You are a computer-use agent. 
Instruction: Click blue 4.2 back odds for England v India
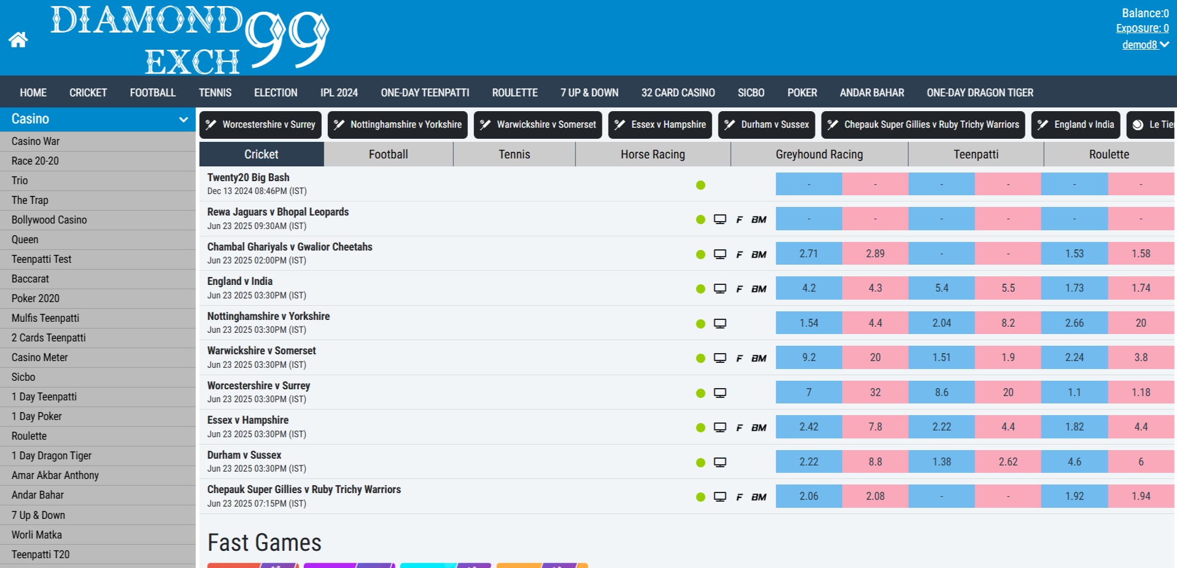(x=809, y=288)
